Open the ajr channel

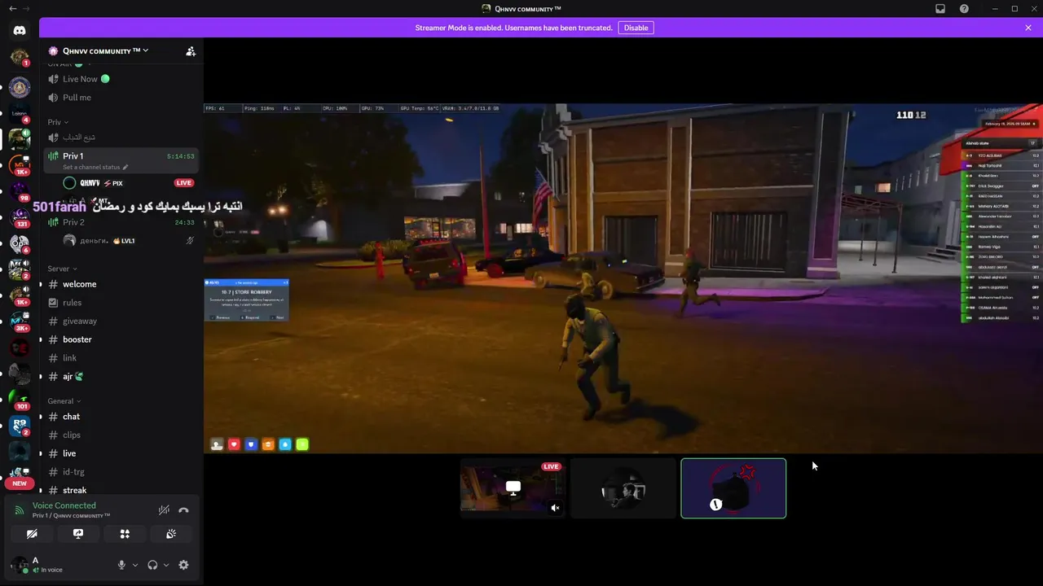(121, 376)
